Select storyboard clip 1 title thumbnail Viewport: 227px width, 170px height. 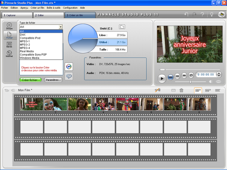pyautogui.click(x=32, y=104)
